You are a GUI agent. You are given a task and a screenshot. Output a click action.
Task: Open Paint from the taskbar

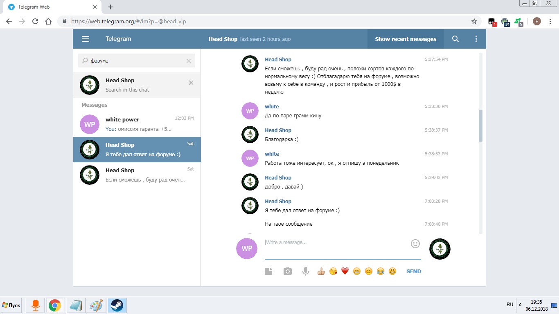click(x=97, y=305)
